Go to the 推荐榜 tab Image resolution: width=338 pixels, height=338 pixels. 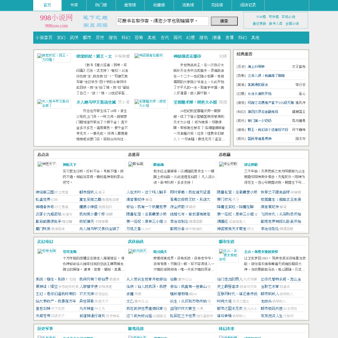[130, 5]
